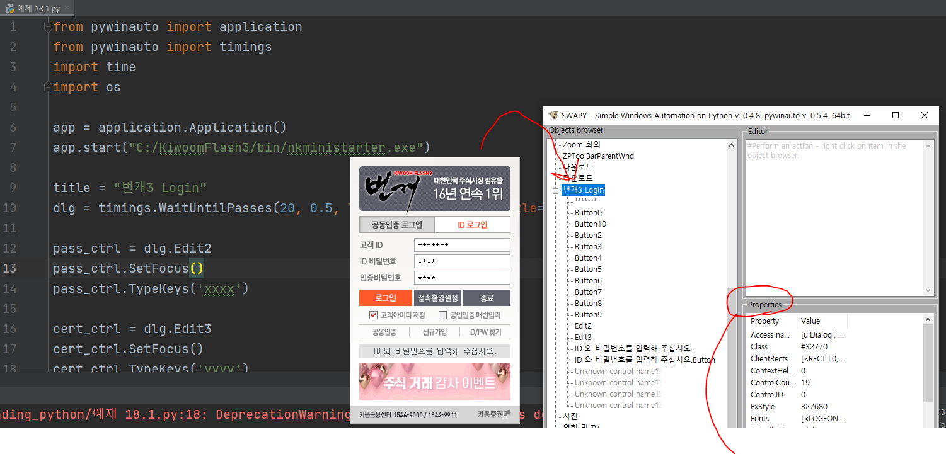Viewport: 946px width, 454px height.
Task: Select Button3 in Objects browser
Action: (x=588, y=247)
